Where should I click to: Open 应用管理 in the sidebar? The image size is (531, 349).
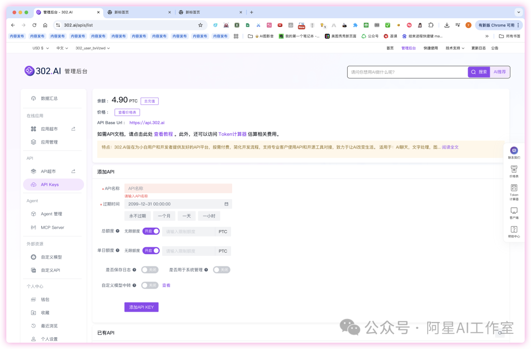pos(49,142)
